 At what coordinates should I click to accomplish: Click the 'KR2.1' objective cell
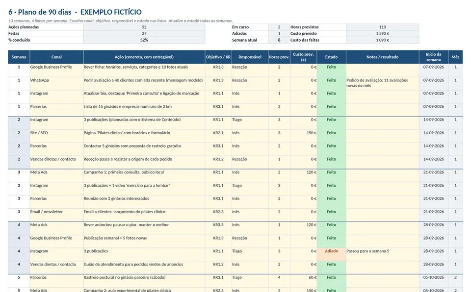tap(218, 136)
